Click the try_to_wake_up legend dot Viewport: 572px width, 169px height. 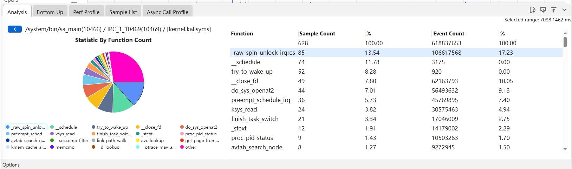coord(93,127)
